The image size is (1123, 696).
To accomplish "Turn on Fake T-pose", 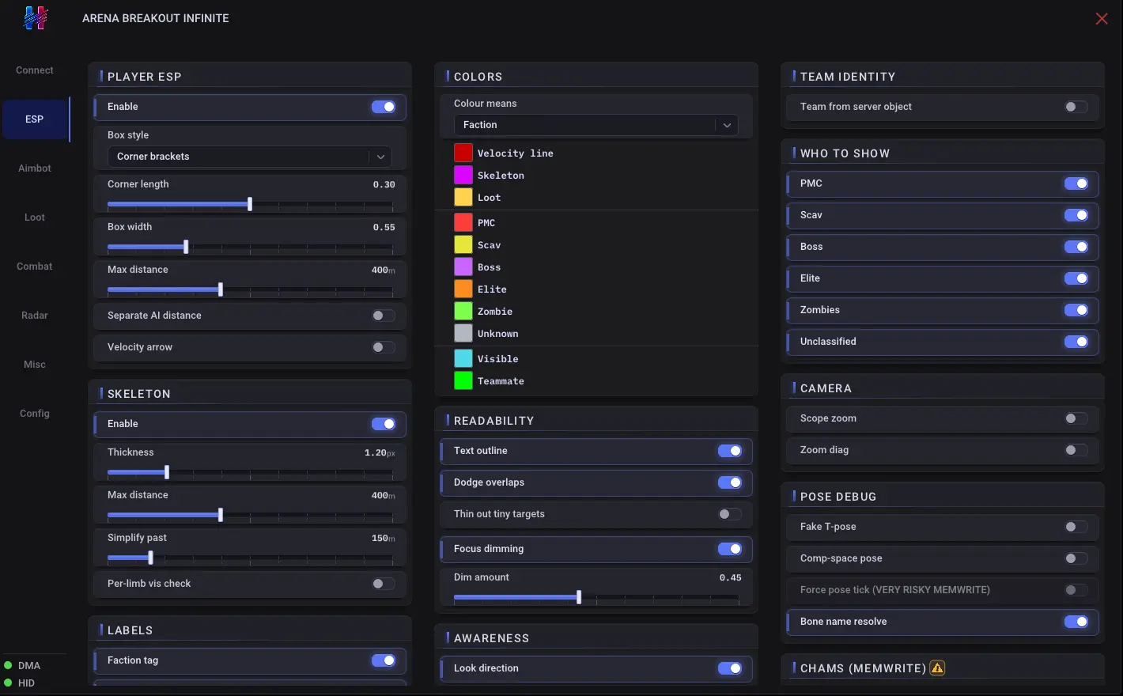I will click(x=1076, y=527).
